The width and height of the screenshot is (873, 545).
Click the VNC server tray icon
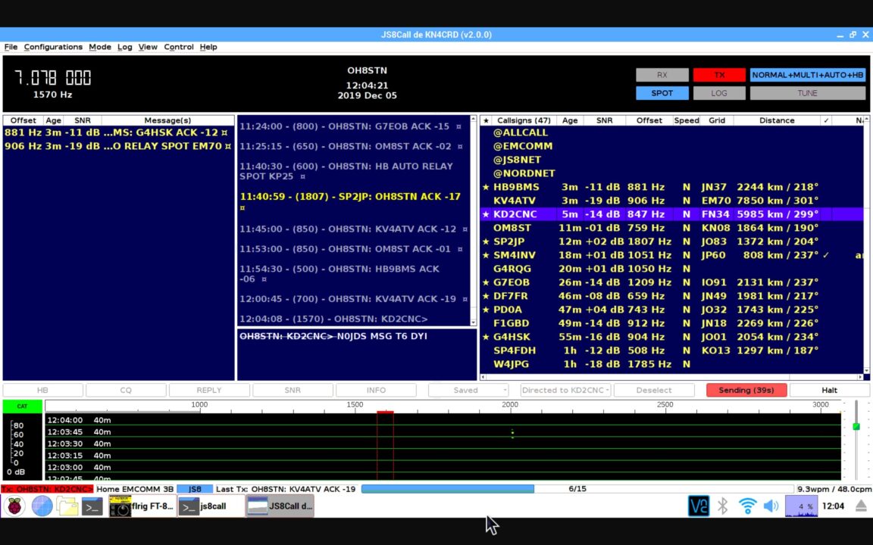pos(698,506)
